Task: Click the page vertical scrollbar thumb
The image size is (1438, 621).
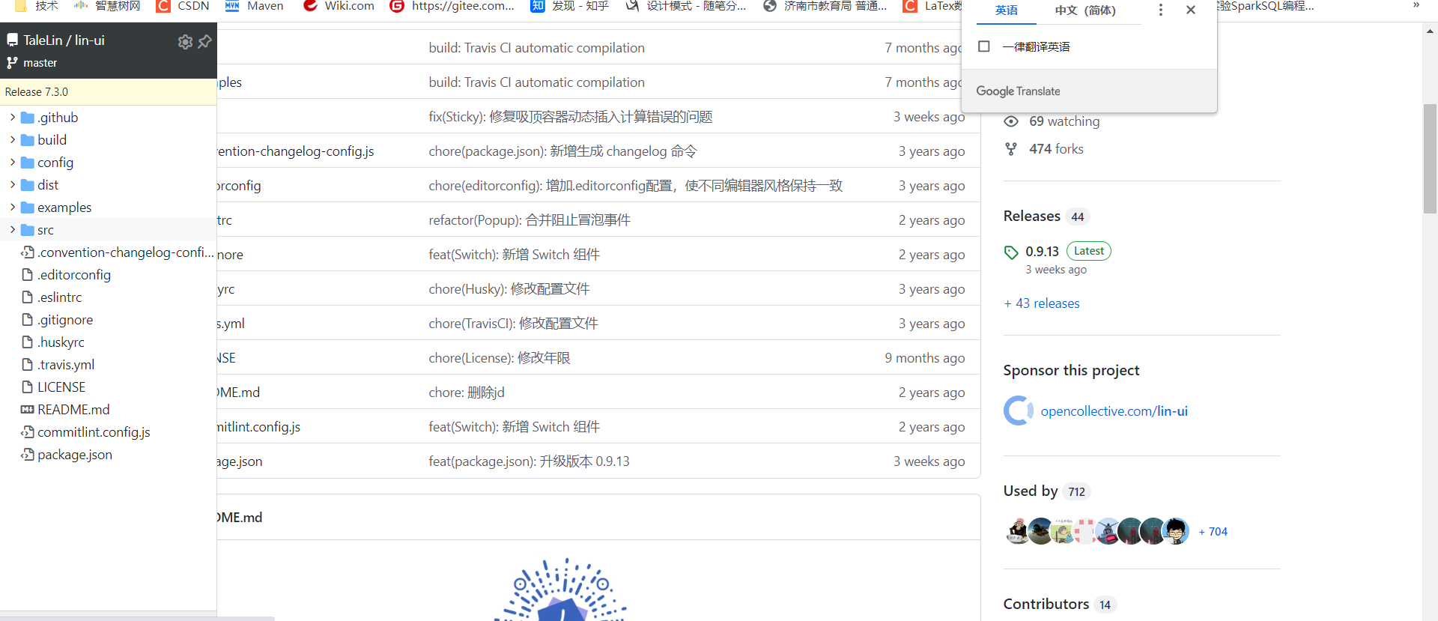Action: pyautogui.click(x=1430, y=159)
